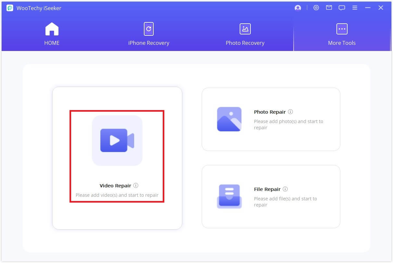Click info icon beside Photo Repair
393x263 pixels.
[290, 112]
